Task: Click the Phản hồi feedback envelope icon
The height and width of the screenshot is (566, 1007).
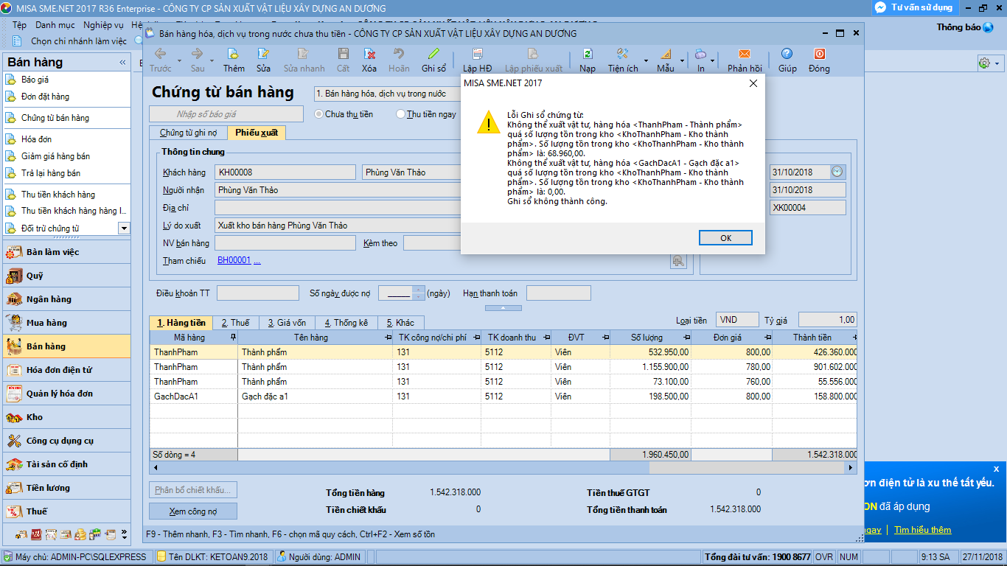Action: tap(745, 55)
